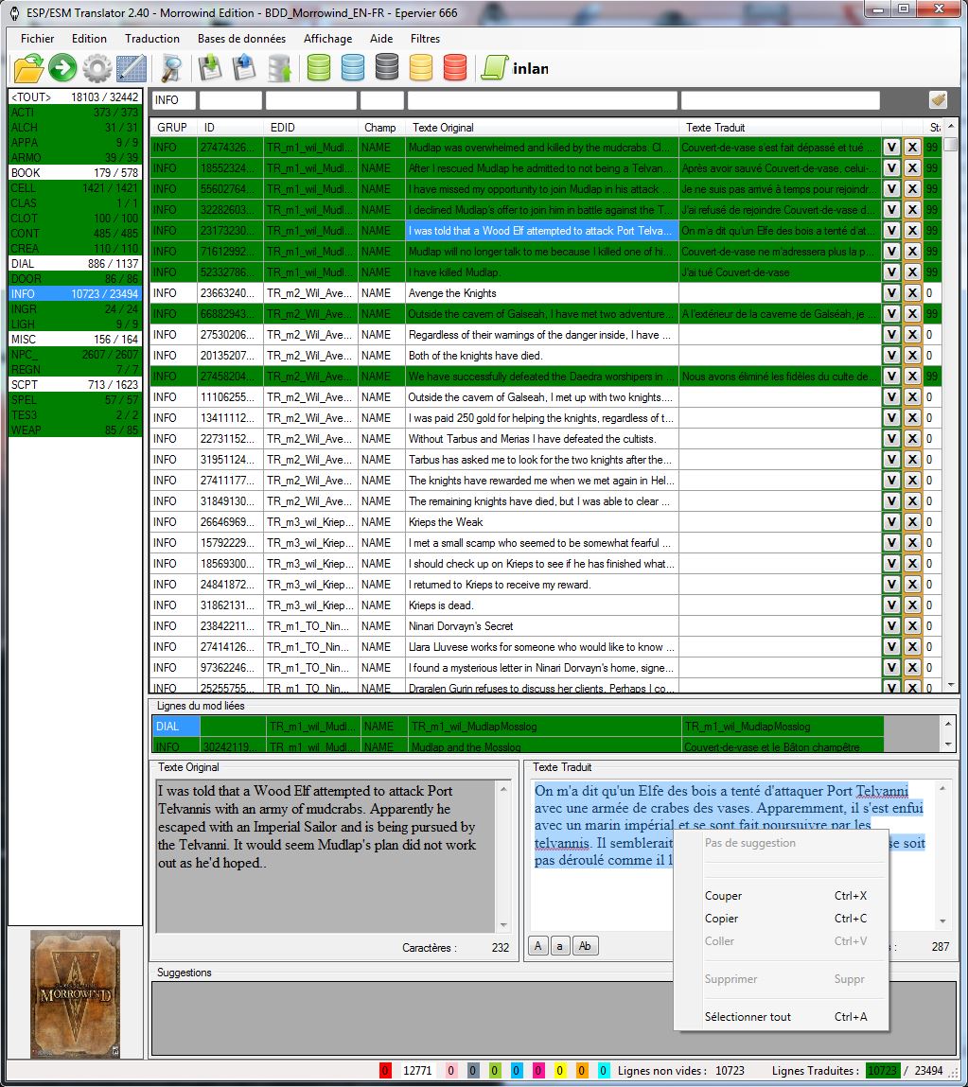Open options with the gear icon
Image resolution: width=968 pixels, height=1087 pixels.
point(97,69)
